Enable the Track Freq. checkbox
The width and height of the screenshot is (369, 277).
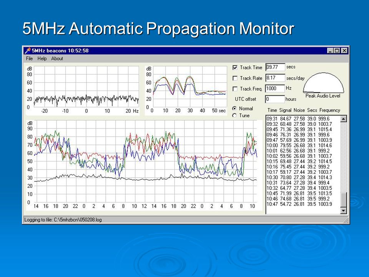[235, 89]
